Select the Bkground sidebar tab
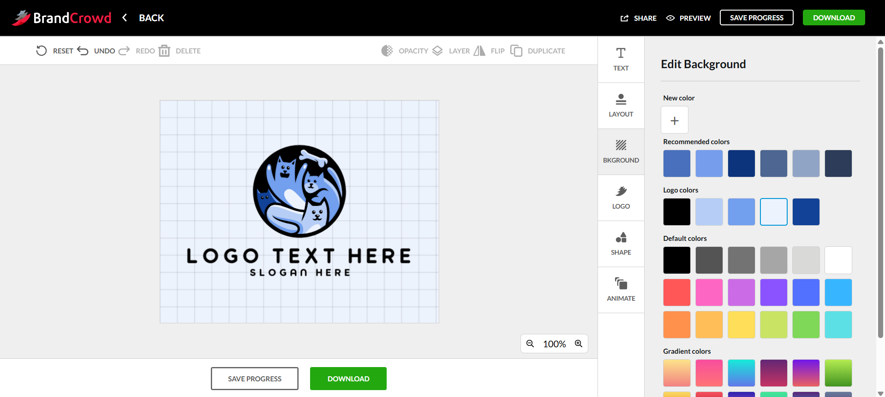 pyautogui.click(x=621, y=152)
